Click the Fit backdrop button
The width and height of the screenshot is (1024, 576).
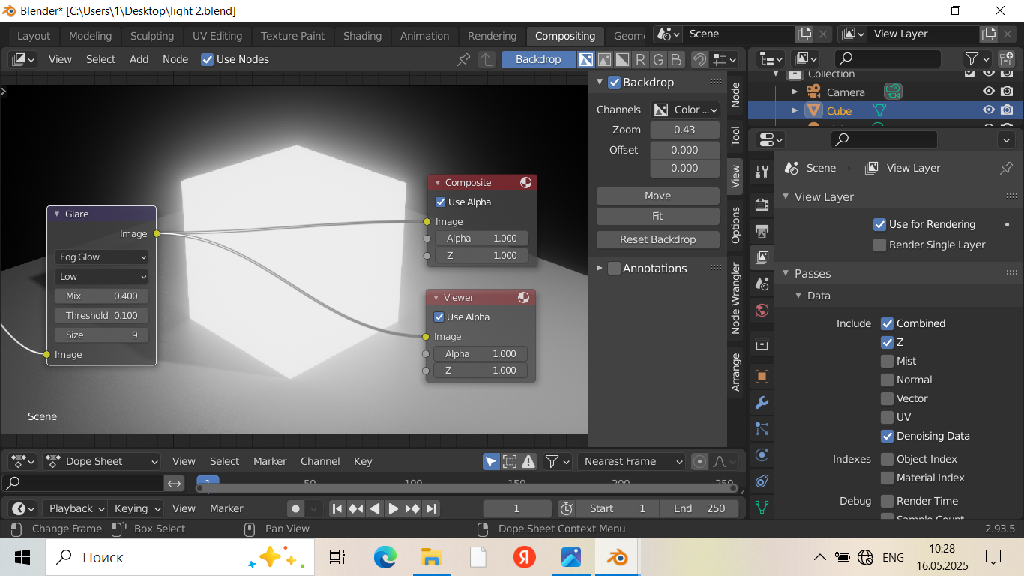[657, 216]
